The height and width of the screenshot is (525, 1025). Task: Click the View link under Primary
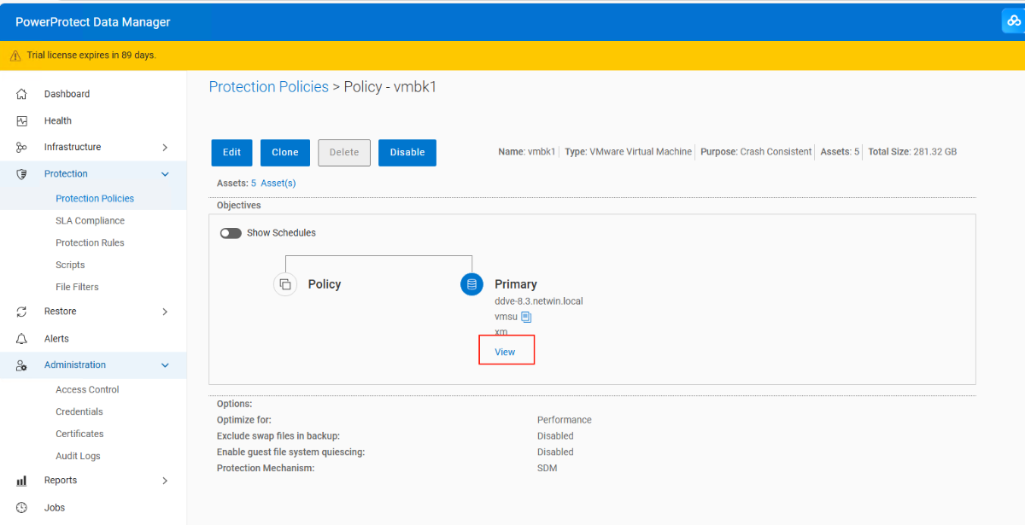point(505,352)
